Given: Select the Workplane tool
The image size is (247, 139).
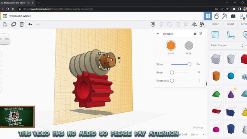Looking at the screenshot, I should point(215,35).
